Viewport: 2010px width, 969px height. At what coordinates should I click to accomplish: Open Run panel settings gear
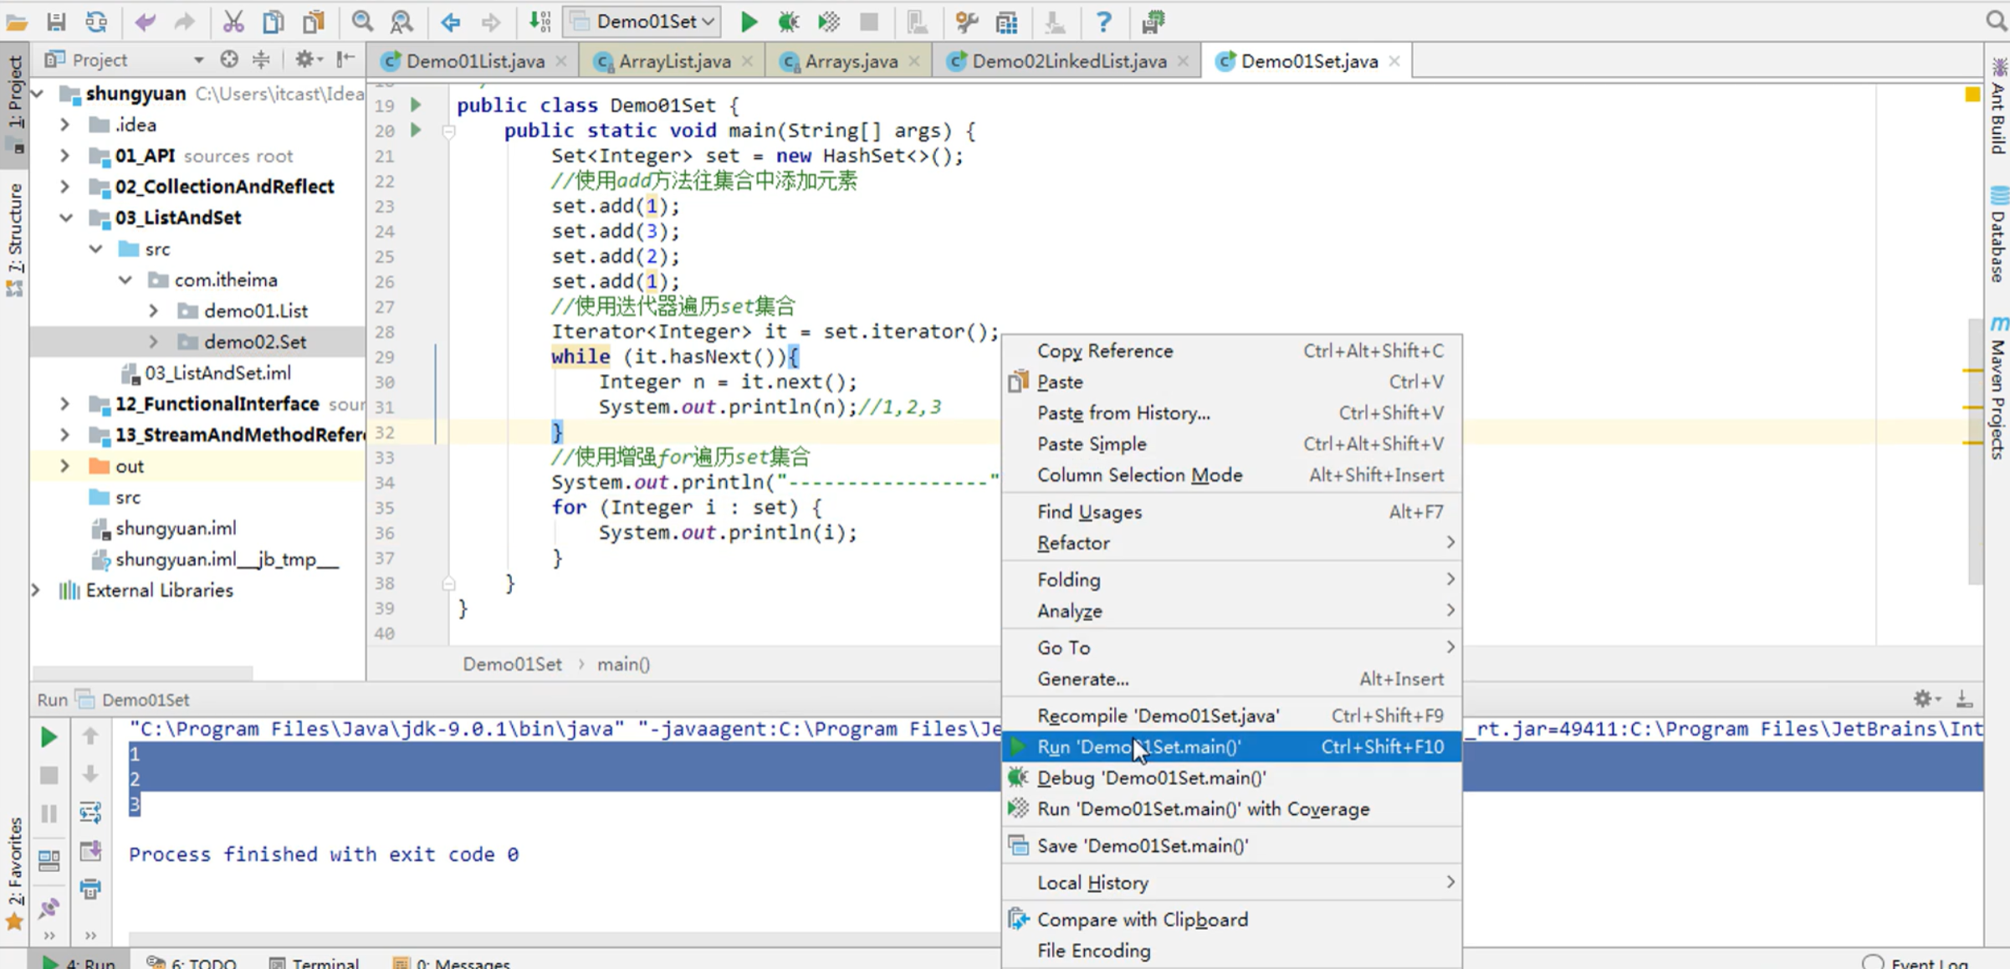(1922, 699)
